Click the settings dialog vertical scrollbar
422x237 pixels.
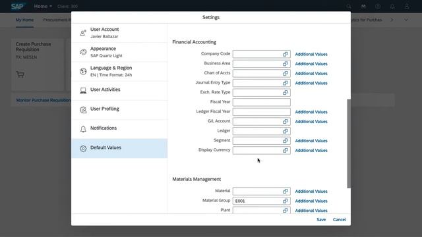349,144
